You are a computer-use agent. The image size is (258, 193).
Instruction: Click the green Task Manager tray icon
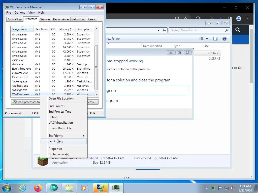click(213, 188)
